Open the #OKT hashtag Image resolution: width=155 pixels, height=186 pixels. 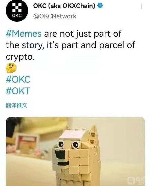[x=18, y=91]
